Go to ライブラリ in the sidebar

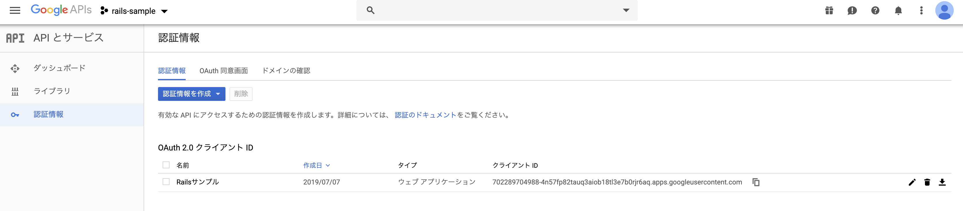pyautogui.click(x=52, y=91)
